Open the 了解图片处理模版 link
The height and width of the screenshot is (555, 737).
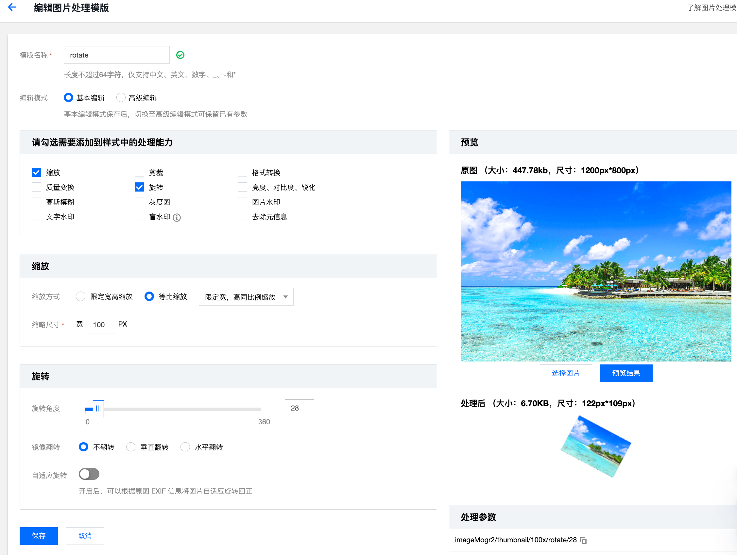(711, 8)
